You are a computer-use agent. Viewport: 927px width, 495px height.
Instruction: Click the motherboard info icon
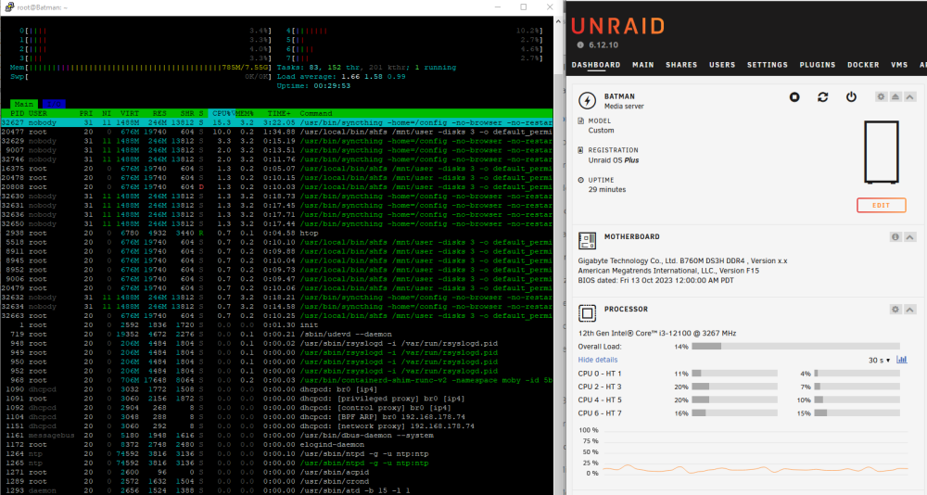click(895, 236)
